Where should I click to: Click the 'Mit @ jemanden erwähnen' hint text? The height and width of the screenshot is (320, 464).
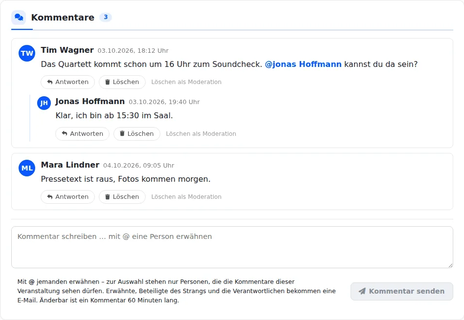tap(177, 291)
